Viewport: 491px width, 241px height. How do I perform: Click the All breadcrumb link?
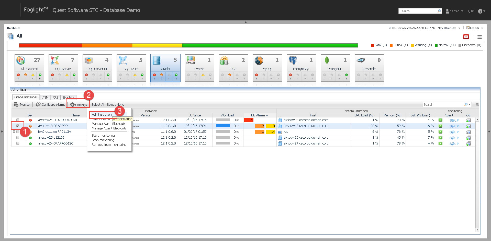coord(13,90)
